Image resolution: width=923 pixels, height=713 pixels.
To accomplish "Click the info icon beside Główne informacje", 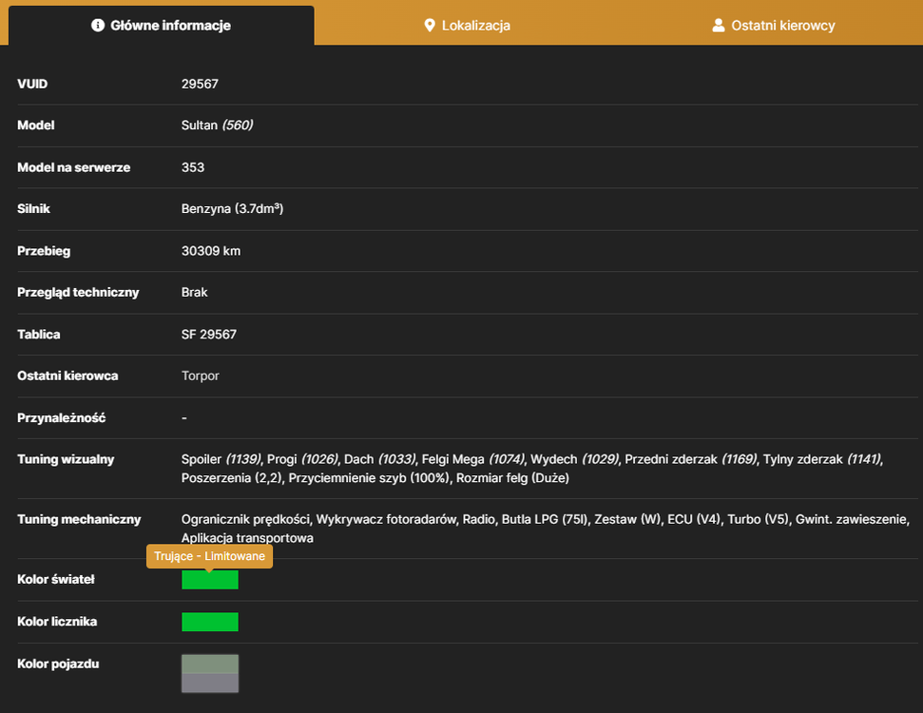I will click(x=98, y=26).
